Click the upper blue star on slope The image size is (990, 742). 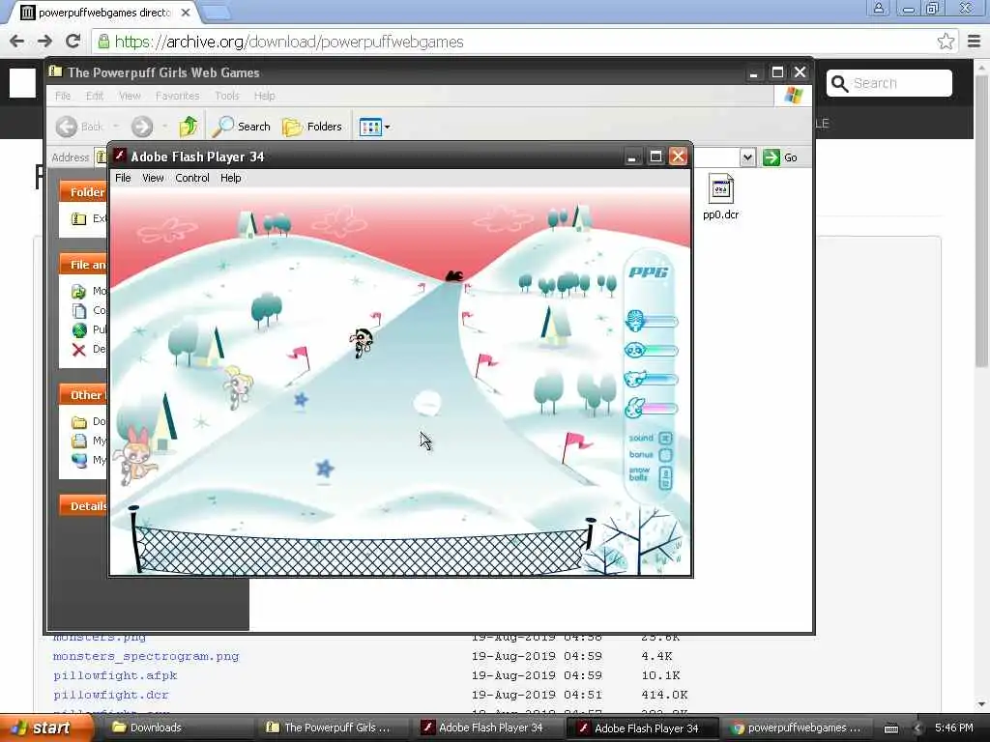tap(301, 399)
